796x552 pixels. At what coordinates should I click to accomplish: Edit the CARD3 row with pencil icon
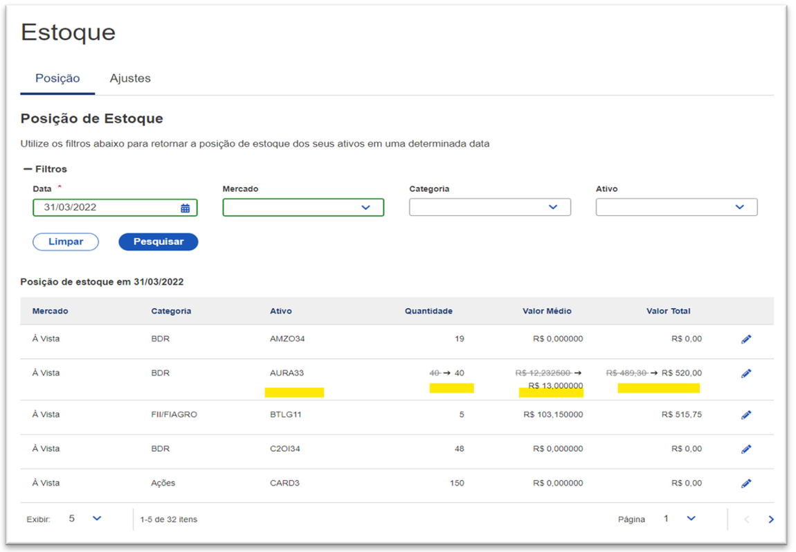[746, 483]
